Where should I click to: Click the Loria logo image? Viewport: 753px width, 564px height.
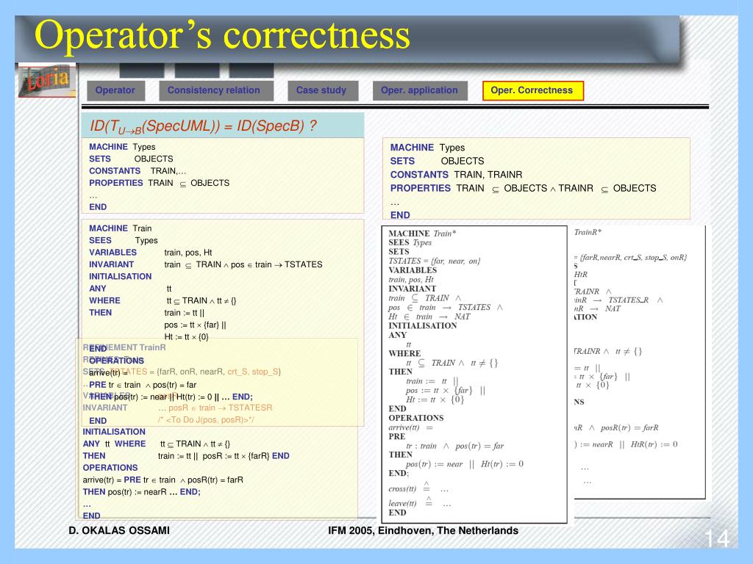pyautogui.click(x=47, y=80)
